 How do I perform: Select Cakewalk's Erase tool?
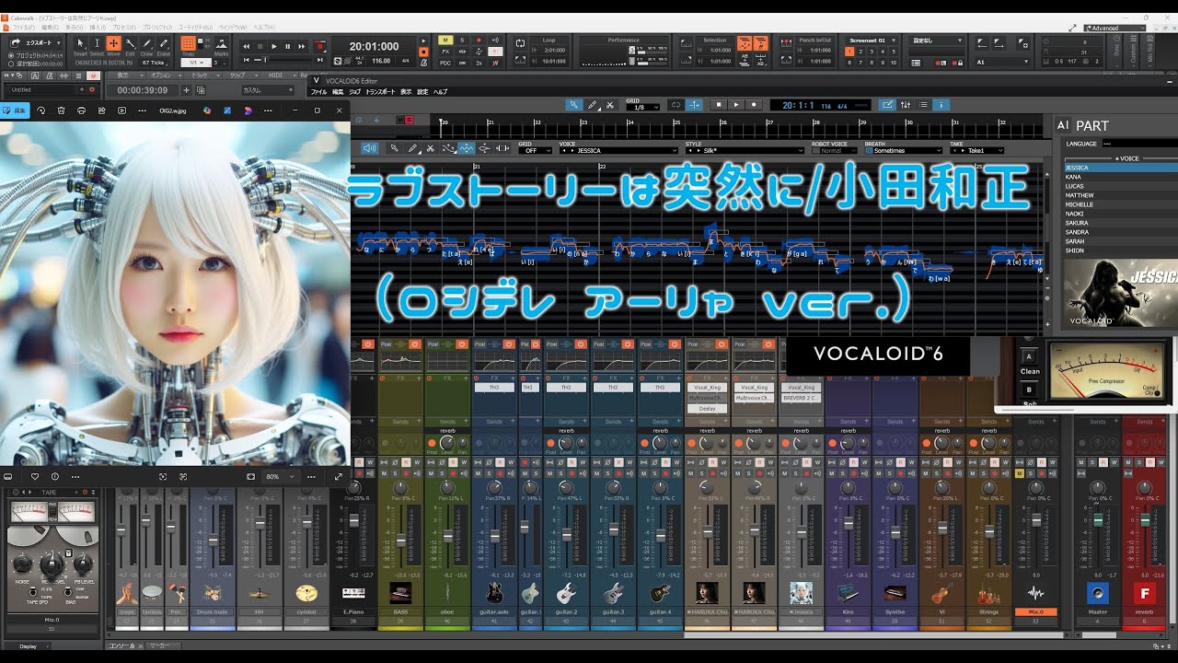pos(163,43)
